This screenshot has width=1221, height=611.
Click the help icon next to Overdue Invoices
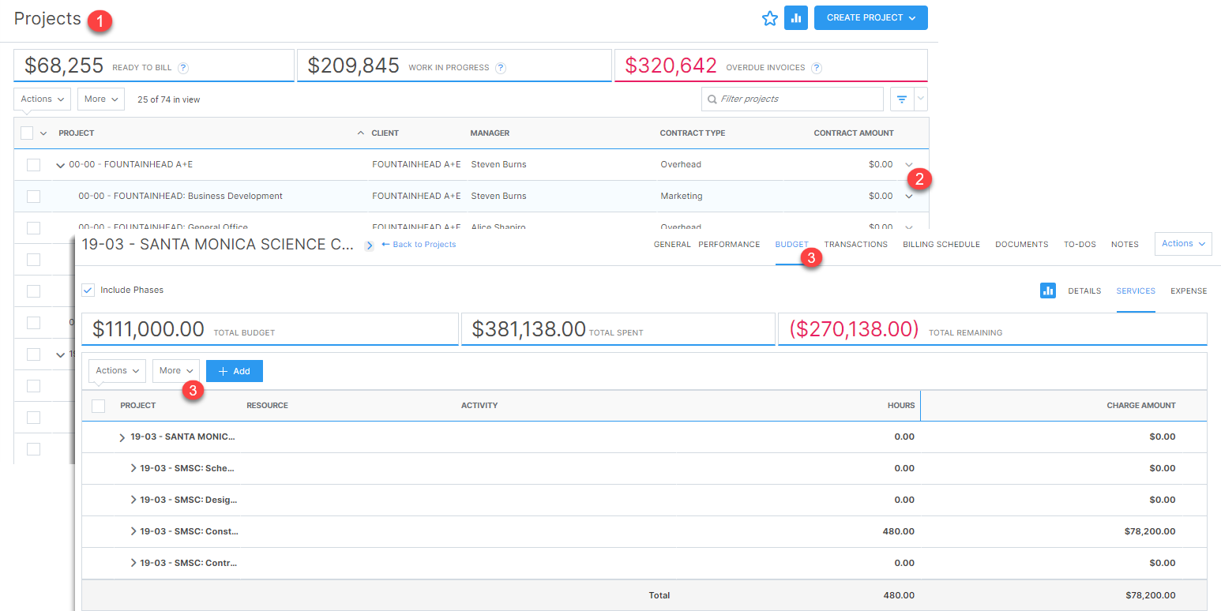817,68
